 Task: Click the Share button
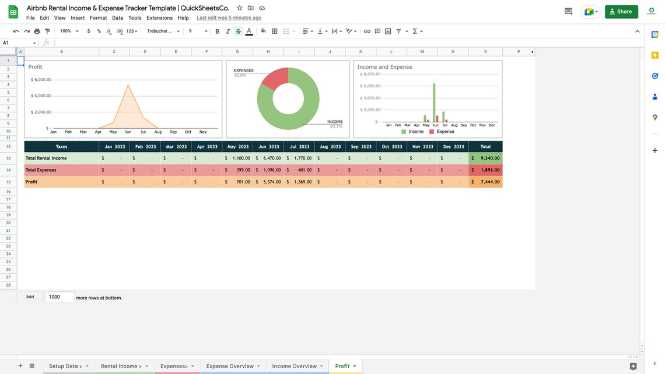(621, 11)
